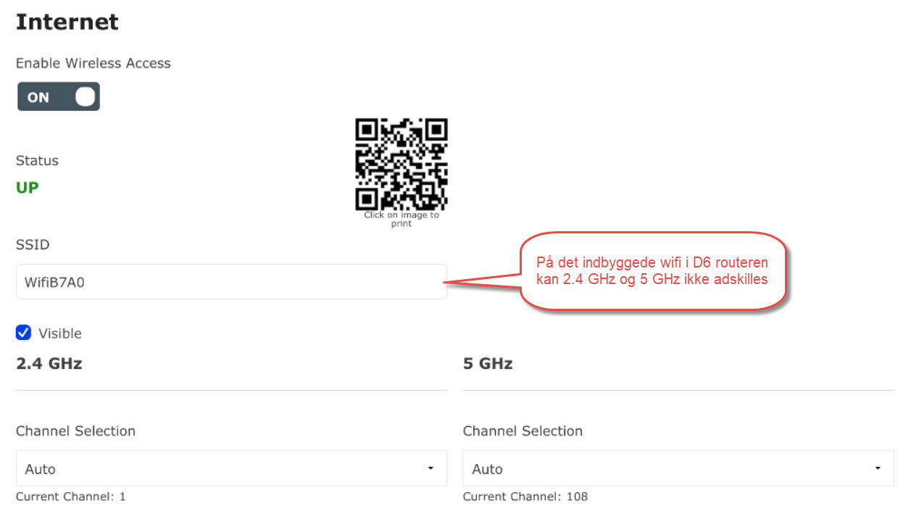Click the Channel Selection label under 2.4 GHz
This screenshot has width=911, height=532.
(x=75, y=431)
